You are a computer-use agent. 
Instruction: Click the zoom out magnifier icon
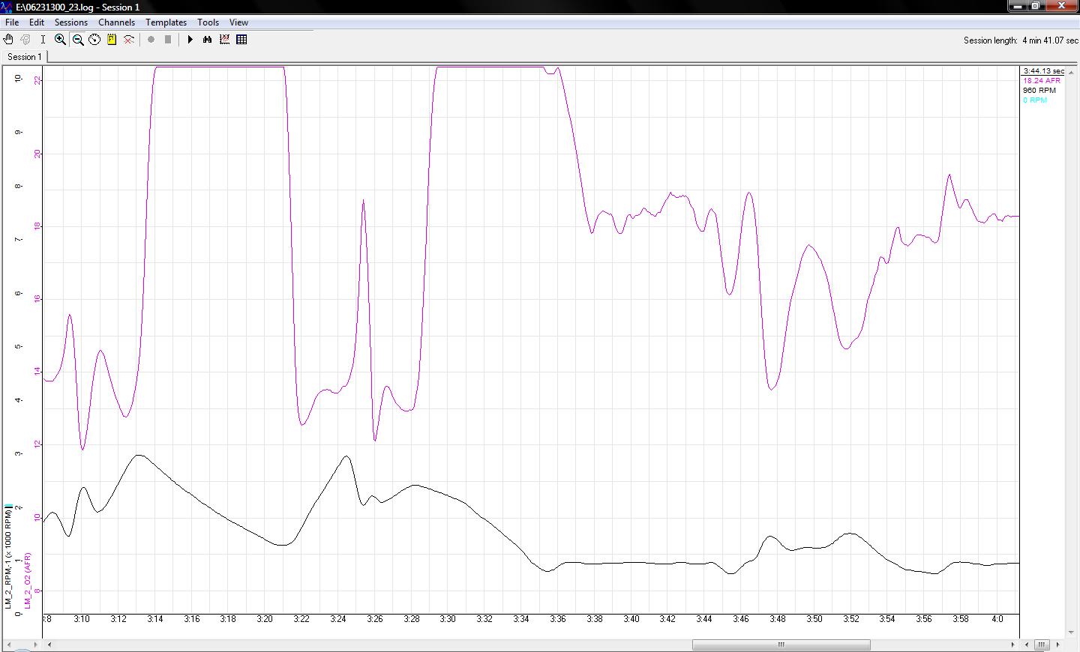[x=77, y=40]
